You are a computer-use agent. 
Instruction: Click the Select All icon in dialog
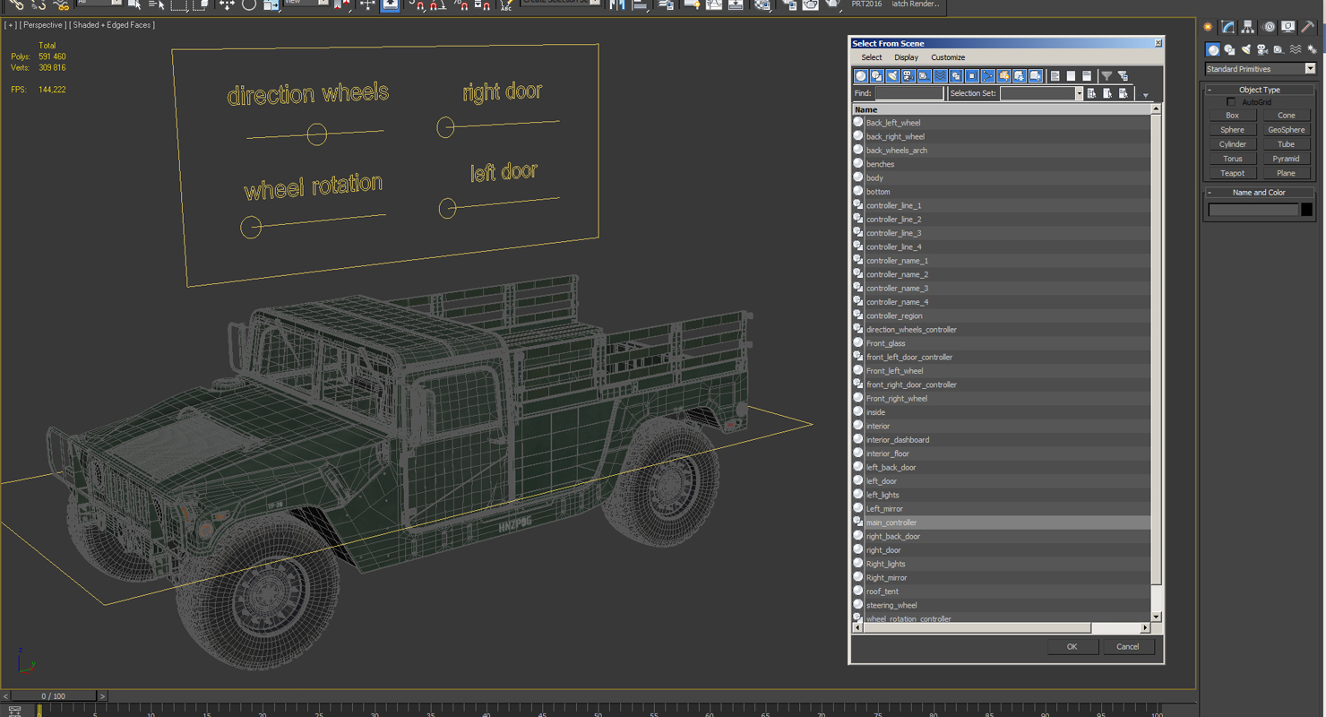click(x=1055, y=76)
